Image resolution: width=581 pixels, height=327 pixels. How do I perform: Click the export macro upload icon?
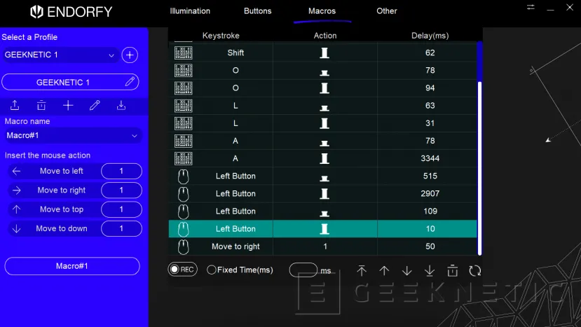pyautogui.click(x=15, y=106)
